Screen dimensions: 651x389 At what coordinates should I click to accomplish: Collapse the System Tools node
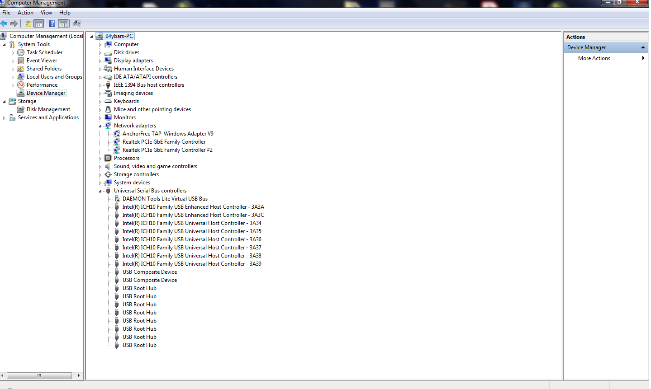4,45
